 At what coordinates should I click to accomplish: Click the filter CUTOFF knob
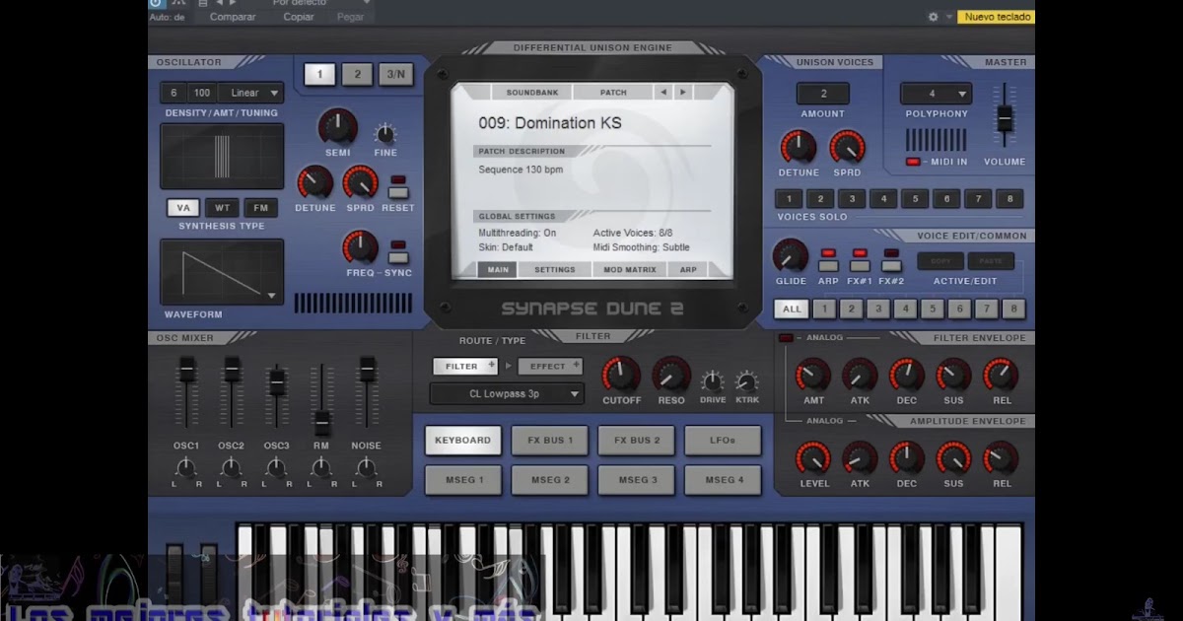(x=621, y=376)
